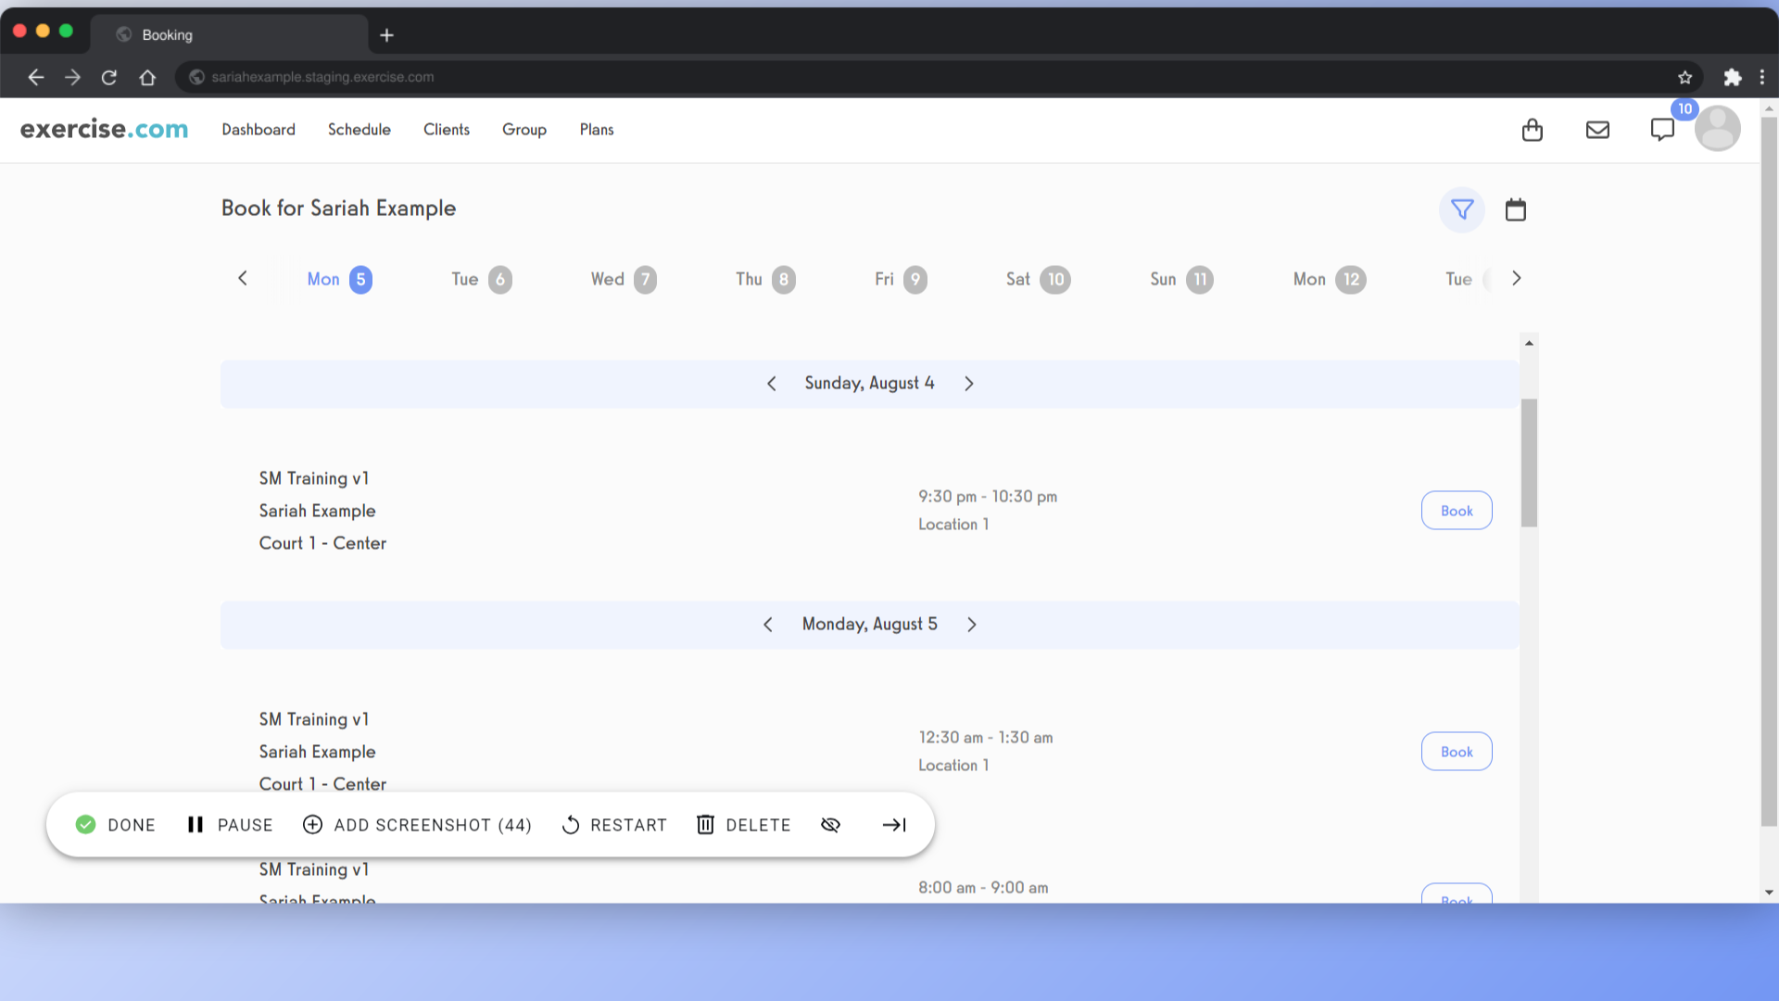Image resolution: width=1779 pixels, height=1001 pixels.
Task: Go to next week of dates
Action: coord(1517,278)
